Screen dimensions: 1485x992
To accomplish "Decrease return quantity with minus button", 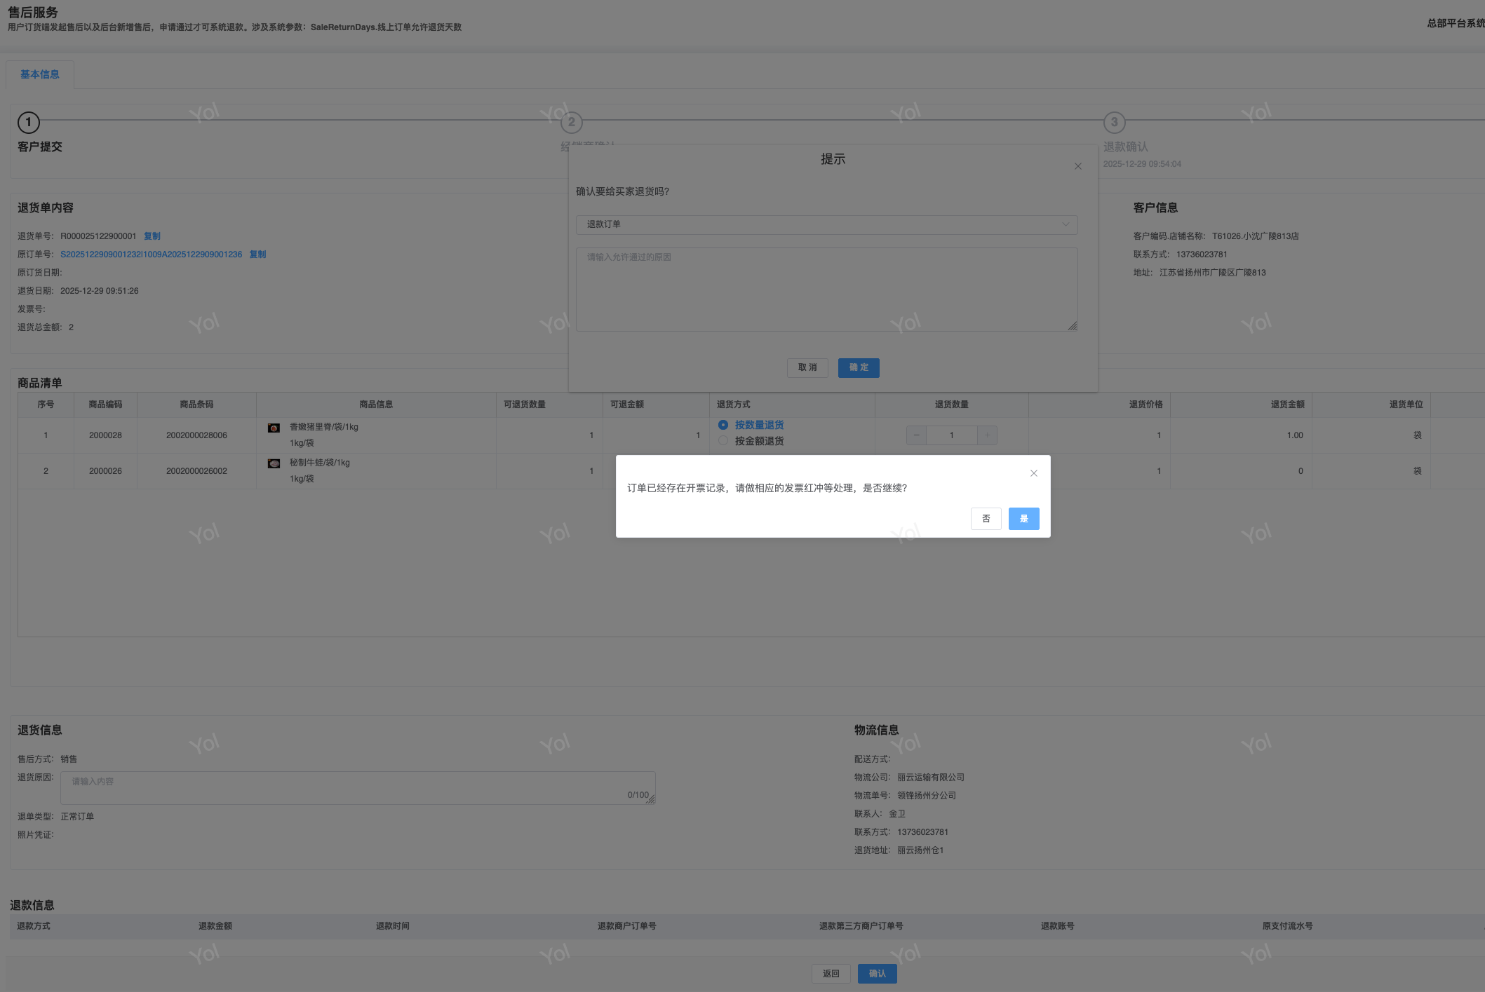I will [916, 435].
